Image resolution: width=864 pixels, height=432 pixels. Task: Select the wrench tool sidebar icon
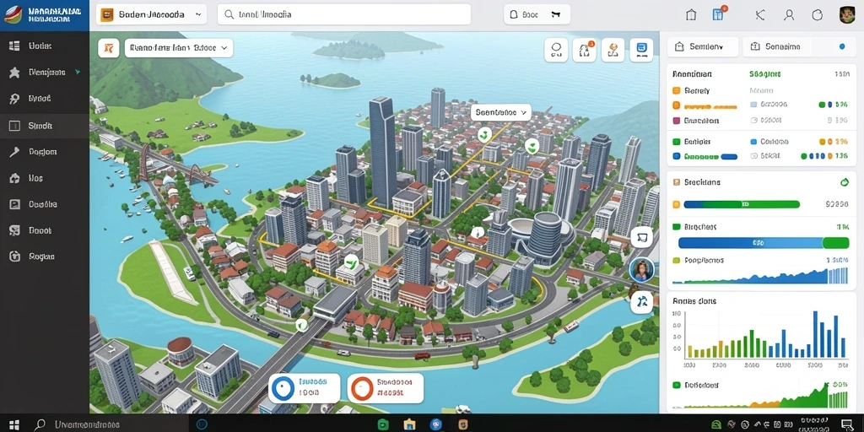point(14,152)
